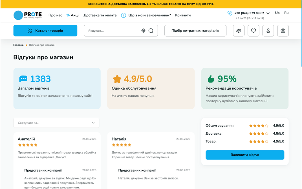Click the PROTE logo
The height and width of the screenshot is (189, 302).
click(28, 15)
